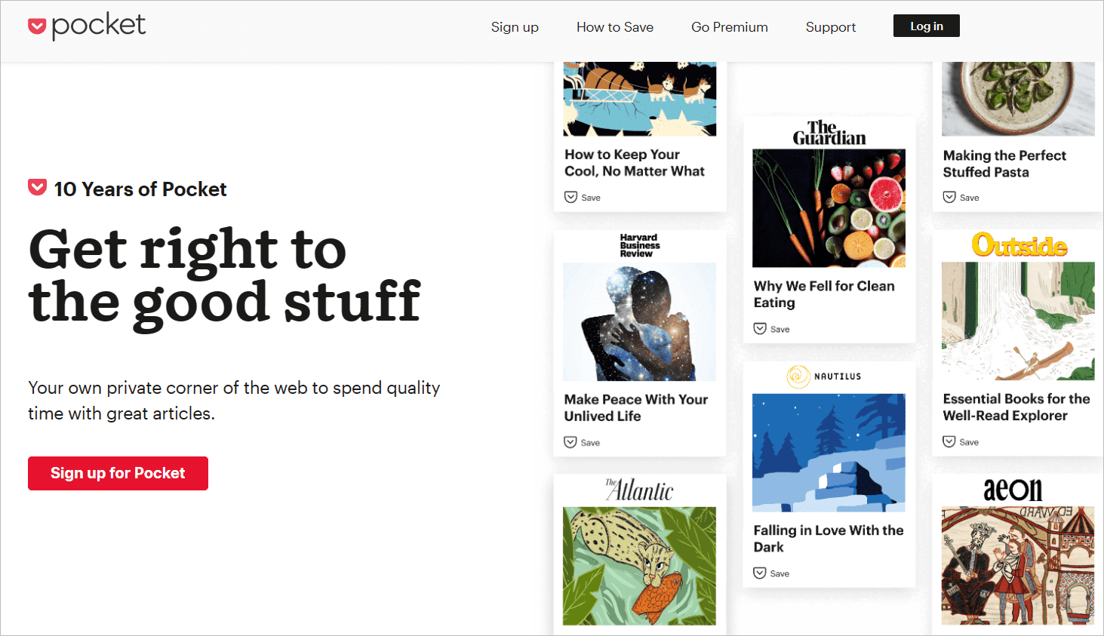This screenshot has width=1104, height=636.
Task: Open article Make Peace With Your Unlived Life
Action: point(636,407)
